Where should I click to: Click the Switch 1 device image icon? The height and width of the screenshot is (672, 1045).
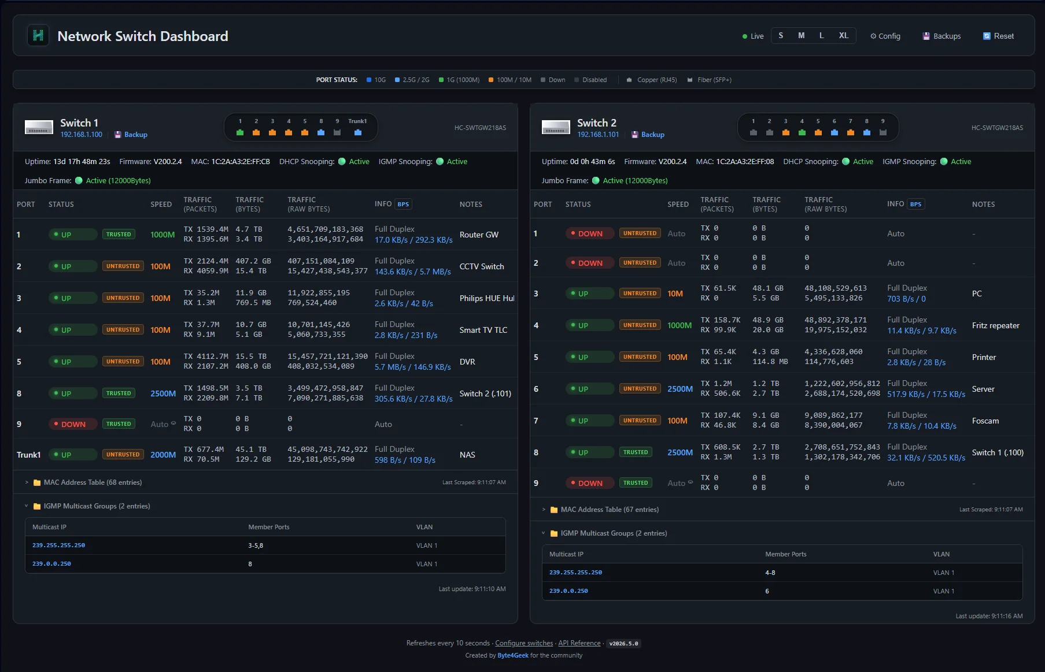(39, 128)
